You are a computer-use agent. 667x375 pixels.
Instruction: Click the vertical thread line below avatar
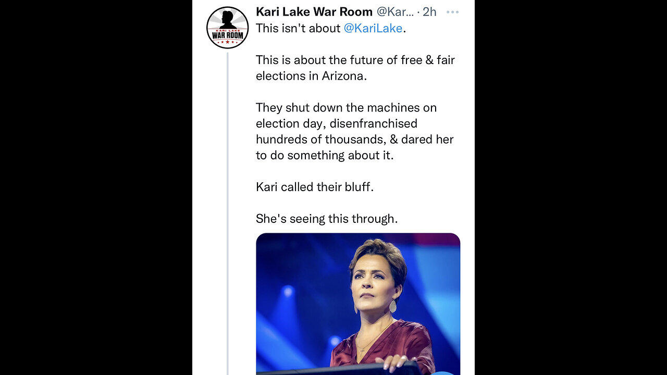pos(228,208)
